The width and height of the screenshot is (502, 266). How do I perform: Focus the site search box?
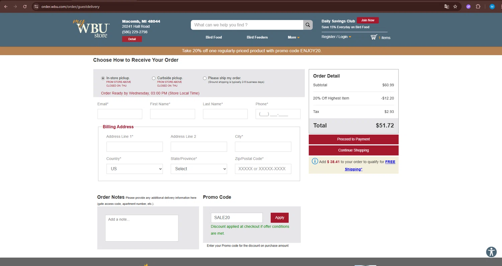pyautogui.click(x=247, y=25)
